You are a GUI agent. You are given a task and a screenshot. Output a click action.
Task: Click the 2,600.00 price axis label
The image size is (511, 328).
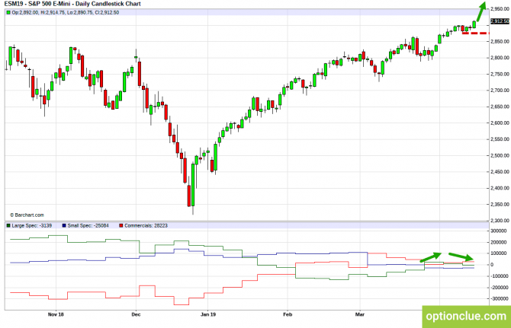tap(500, 123)
